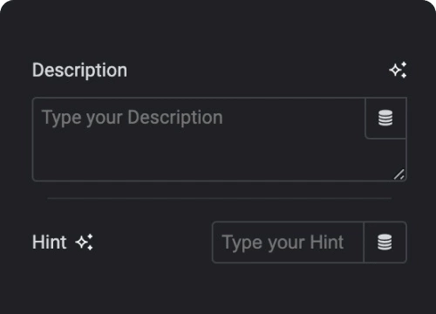This screenshot has width=436, height=314.
Task: Click the divider line below the Description box
Action: 220,198
